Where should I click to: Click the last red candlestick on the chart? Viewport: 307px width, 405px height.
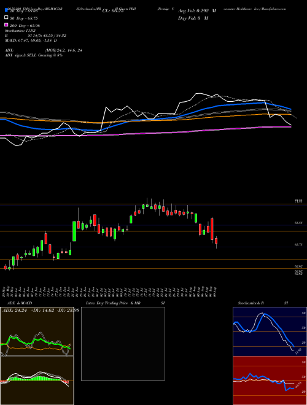[x=216, y=241]
